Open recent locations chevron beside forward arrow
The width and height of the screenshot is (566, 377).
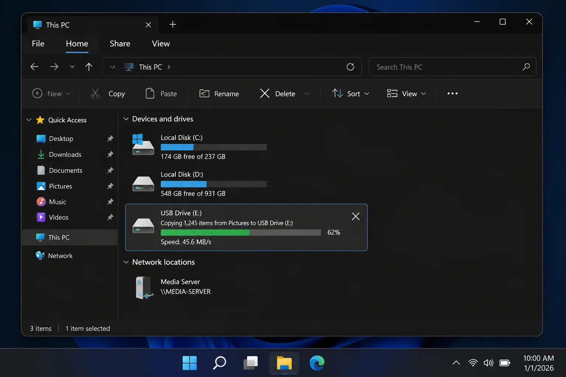click(x=72, y=67)
